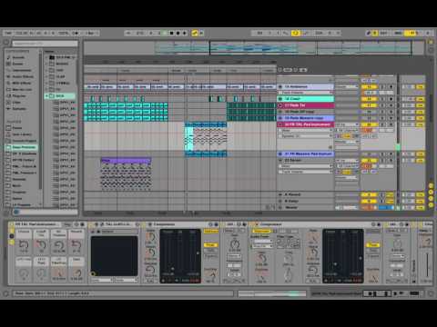This screenshot has height=327, width=437.
Task: Toggle activator of A Reverb return track
Action: (369, 194)
